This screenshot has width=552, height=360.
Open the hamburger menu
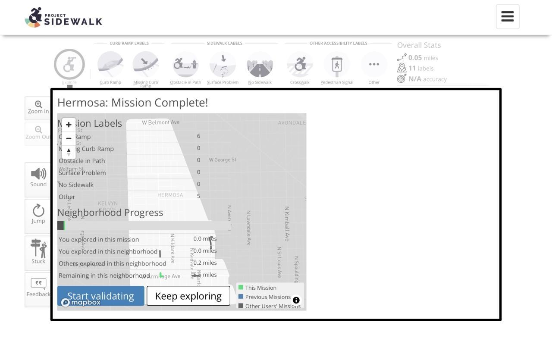(x=508, y=17)
